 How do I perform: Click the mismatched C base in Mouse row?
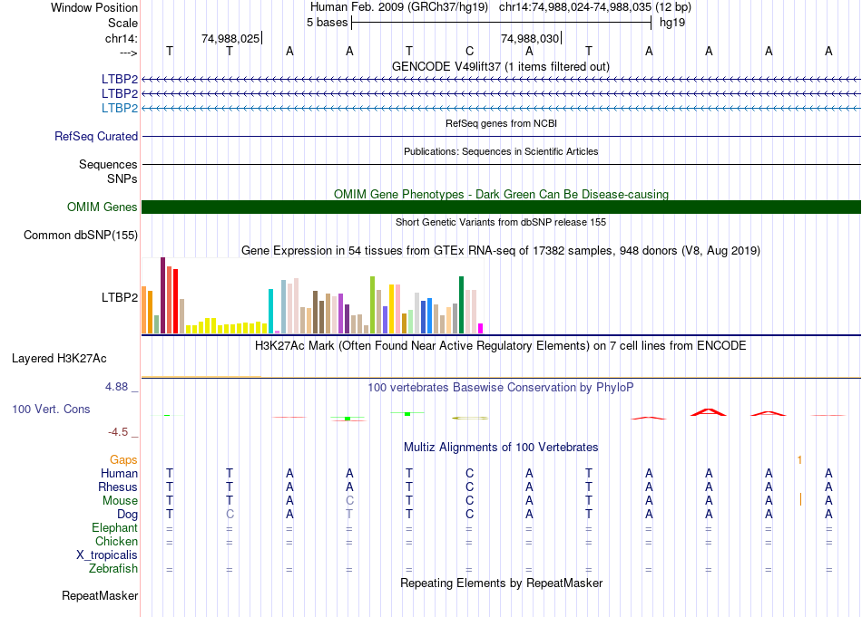click(x=349, y=501)
